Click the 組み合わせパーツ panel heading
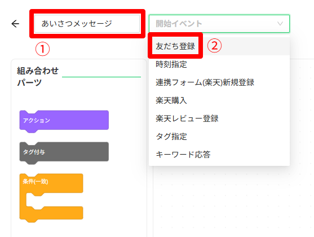Viewport: 314px width, 237px height. (38, 76)
